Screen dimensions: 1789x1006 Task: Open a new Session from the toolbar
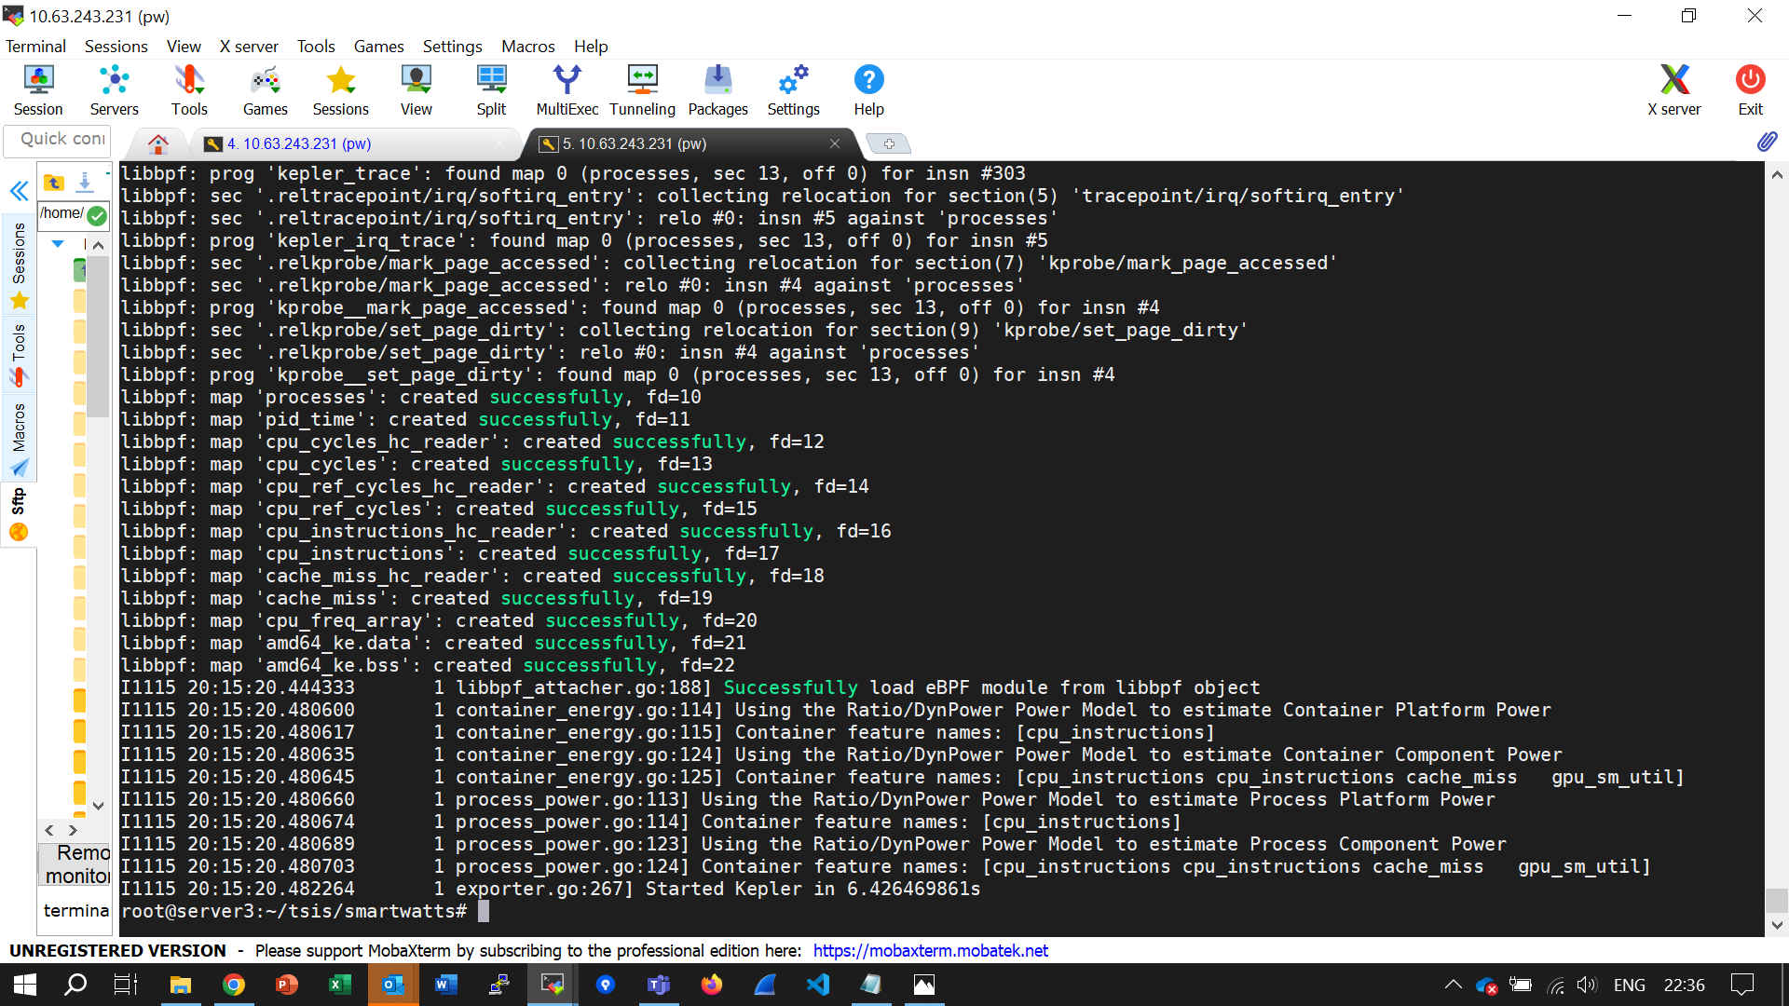pyautogui.click(x=37, y=88)
